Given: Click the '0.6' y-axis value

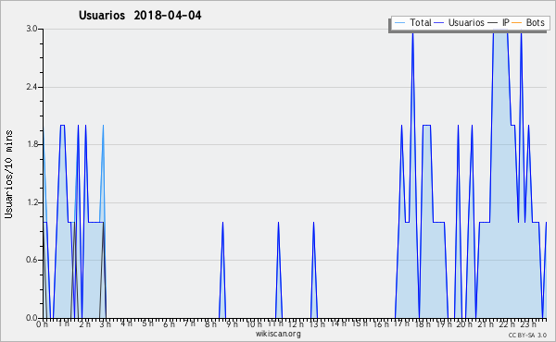Looking at the screenshot, I should 32,260.
